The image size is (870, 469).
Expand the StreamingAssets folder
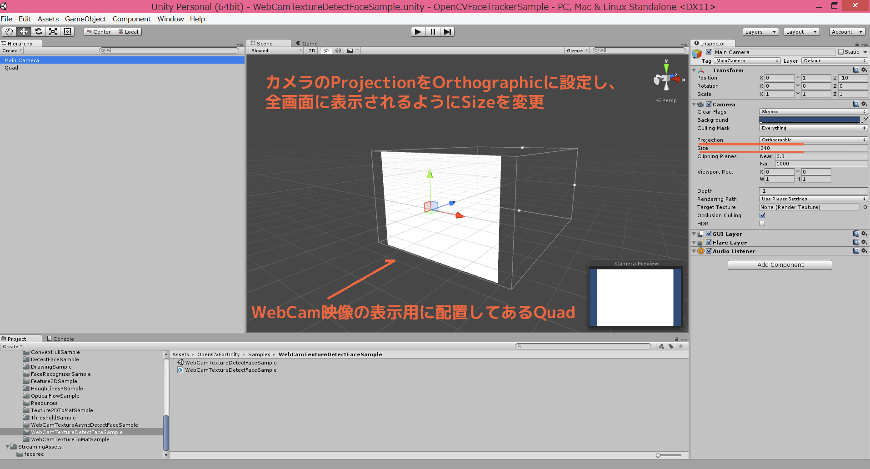(7, 447)
